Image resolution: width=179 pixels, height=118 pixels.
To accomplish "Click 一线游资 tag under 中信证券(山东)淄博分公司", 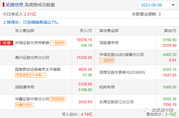I will tap(107, 60).
